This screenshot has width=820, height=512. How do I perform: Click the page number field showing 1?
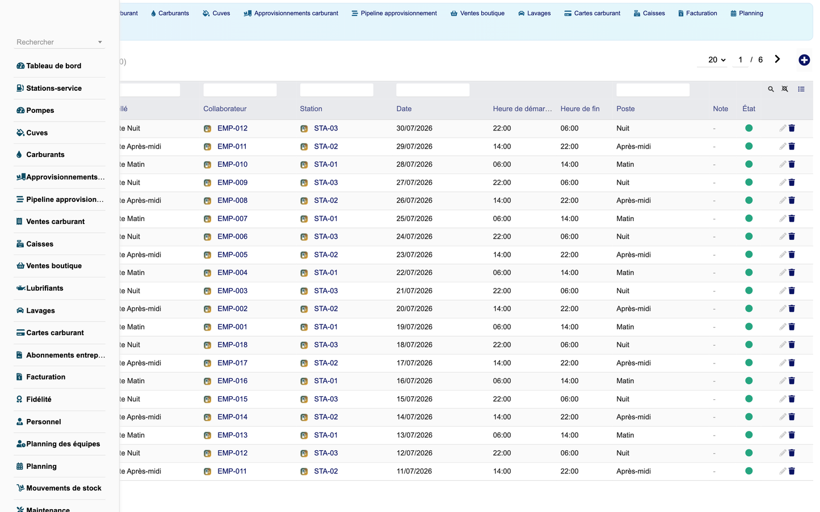[740, 60]
